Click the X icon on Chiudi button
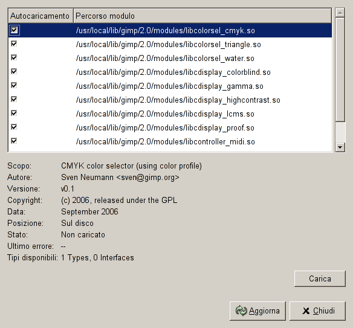The height and width of the screenshot is (328, 353). (306, 311)
